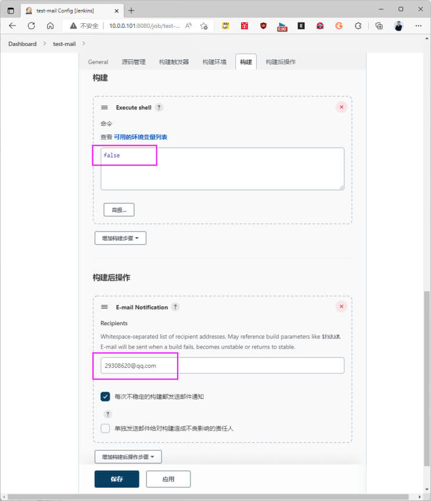
Task: Click the 保存 save button
Action: [117, 479]
